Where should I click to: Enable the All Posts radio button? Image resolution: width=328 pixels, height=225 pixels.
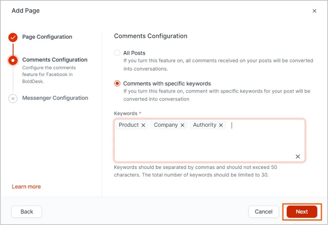point(117,53)
